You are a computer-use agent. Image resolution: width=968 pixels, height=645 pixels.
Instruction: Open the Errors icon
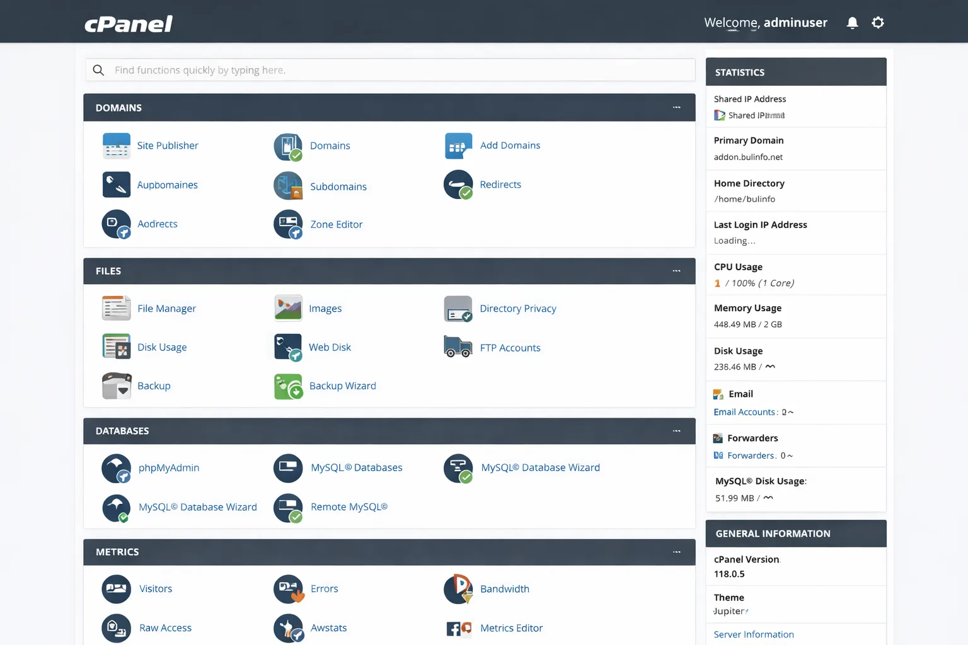289,589
